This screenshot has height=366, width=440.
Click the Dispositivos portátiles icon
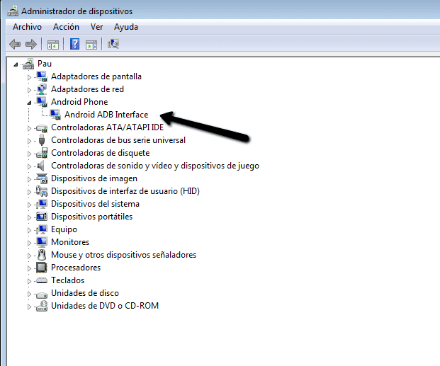pyautogui.click(x=42, y=217)
